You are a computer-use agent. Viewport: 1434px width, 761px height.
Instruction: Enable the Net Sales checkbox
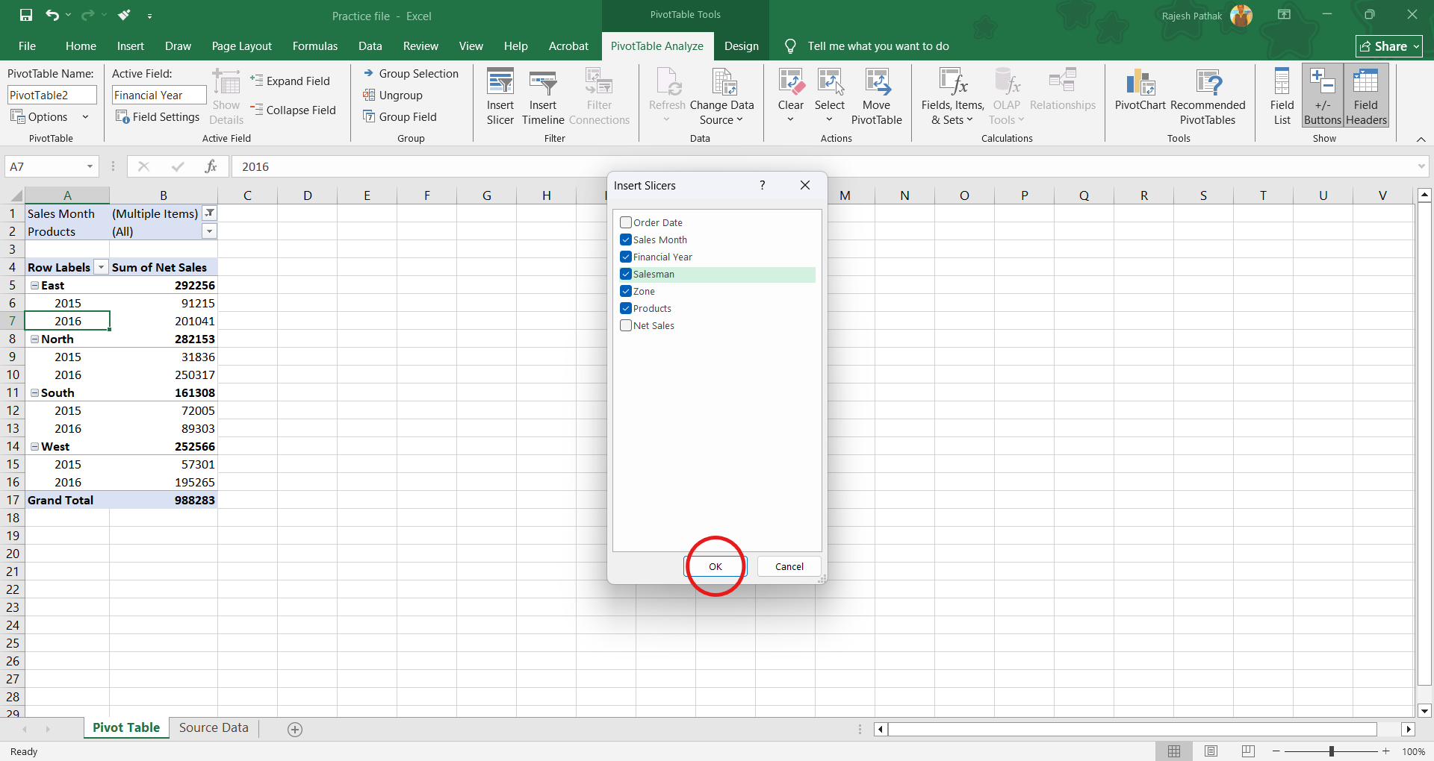click(x=626, y=325)
